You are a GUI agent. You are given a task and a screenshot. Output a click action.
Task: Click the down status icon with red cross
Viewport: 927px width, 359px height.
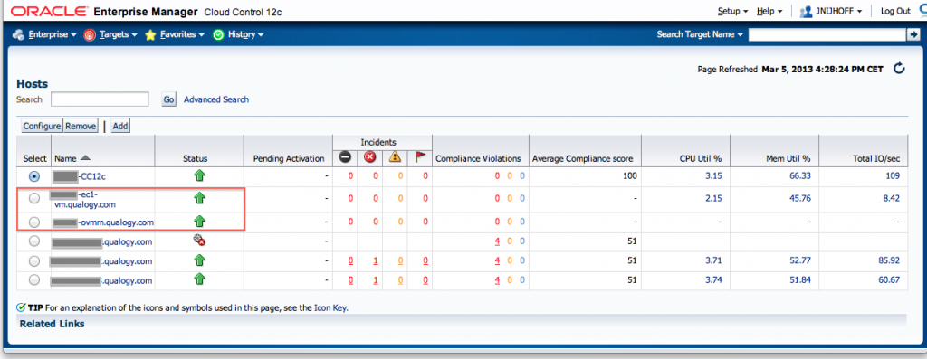pos(199,240)
